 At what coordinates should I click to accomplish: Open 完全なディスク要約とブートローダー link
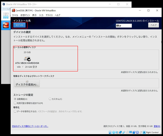pos(30,126)
